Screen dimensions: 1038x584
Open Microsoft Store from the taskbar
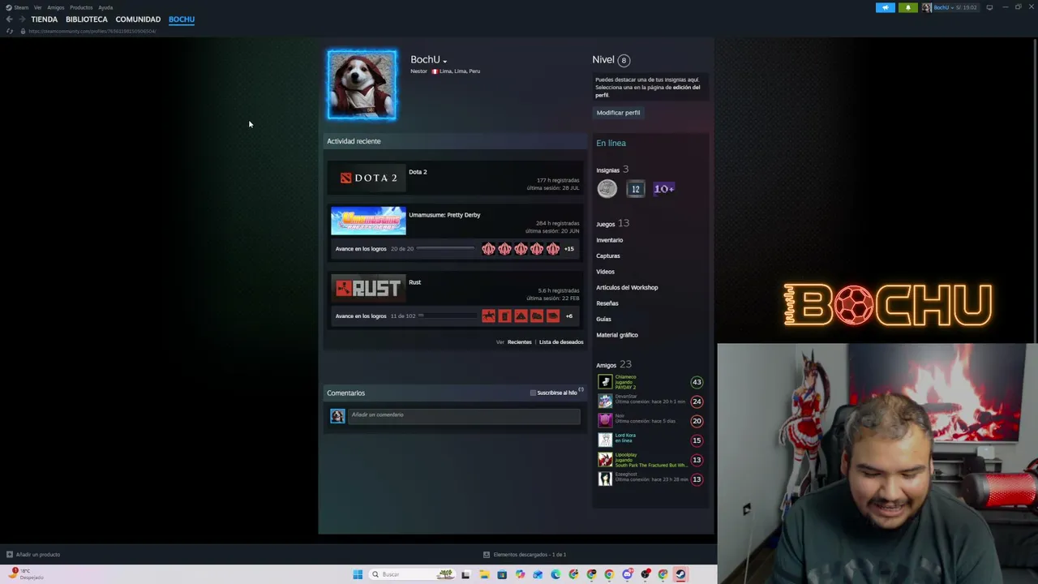click(x=502, y=574)
